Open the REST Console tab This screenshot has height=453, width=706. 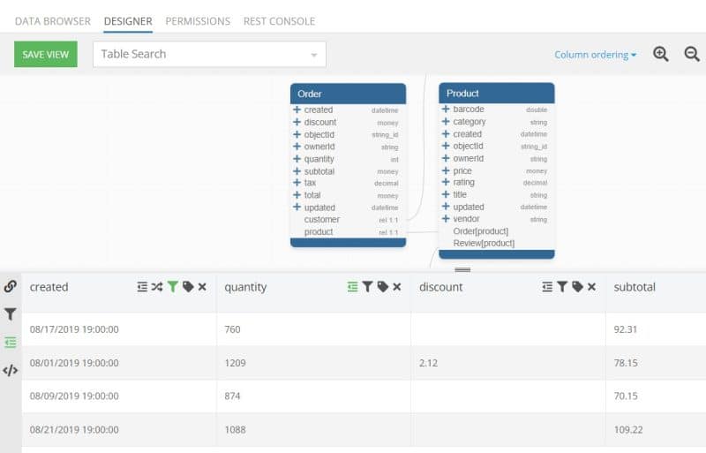pos(279,21)
